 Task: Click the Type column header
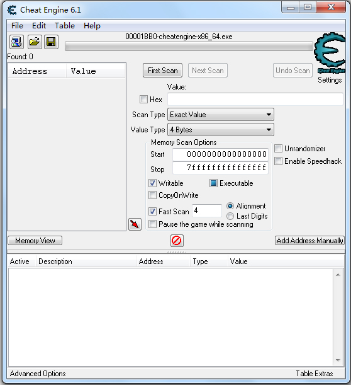[x=209, y=261]
